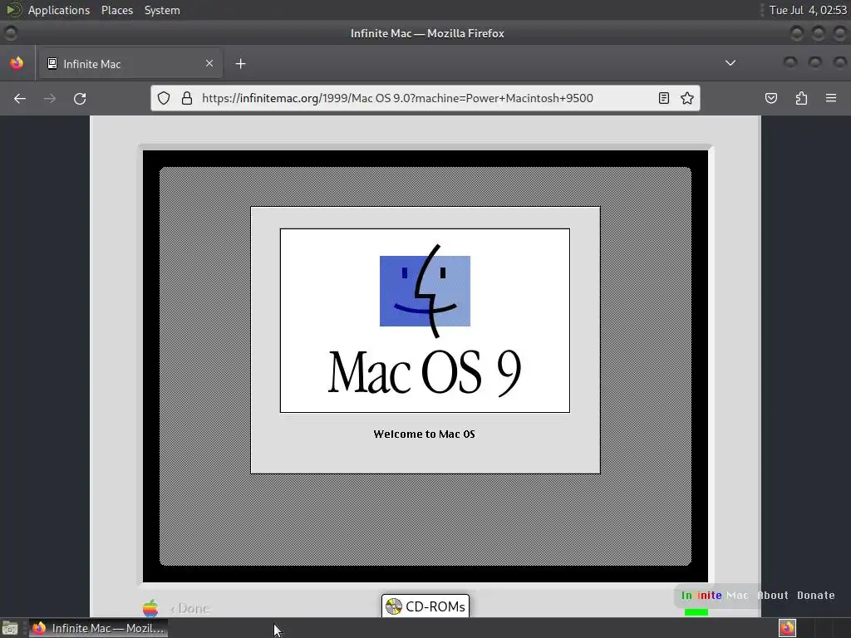Toggle reader view in address bar

click(663, 98)
